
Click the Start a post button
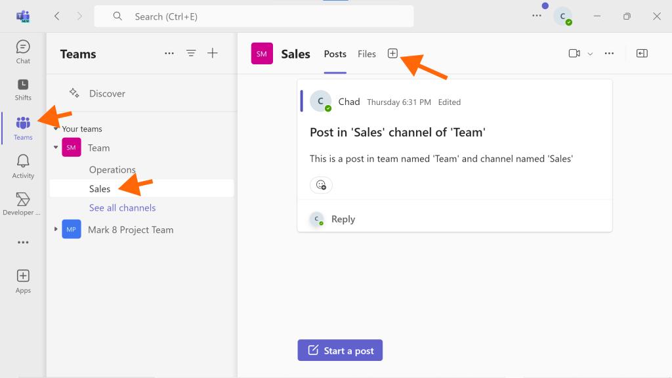341,350
